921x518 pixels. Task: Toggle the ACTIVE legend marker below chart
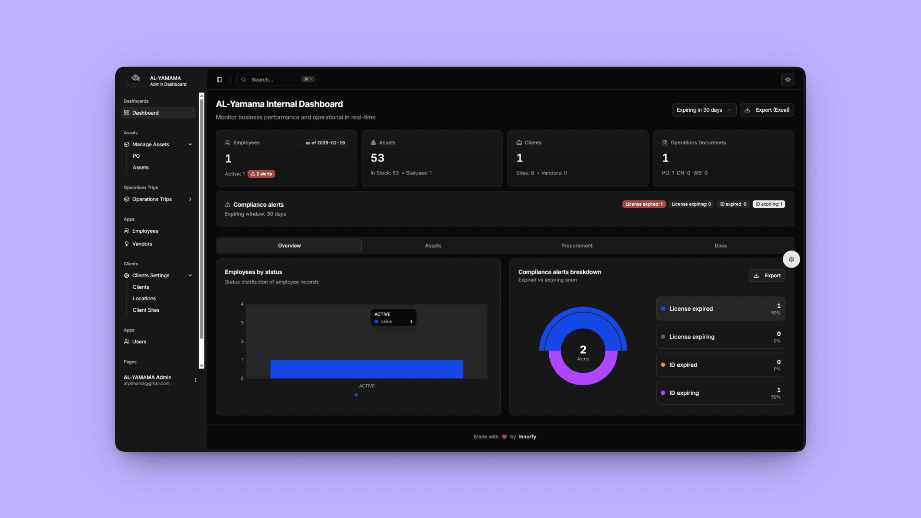click(x=356, y=395)
